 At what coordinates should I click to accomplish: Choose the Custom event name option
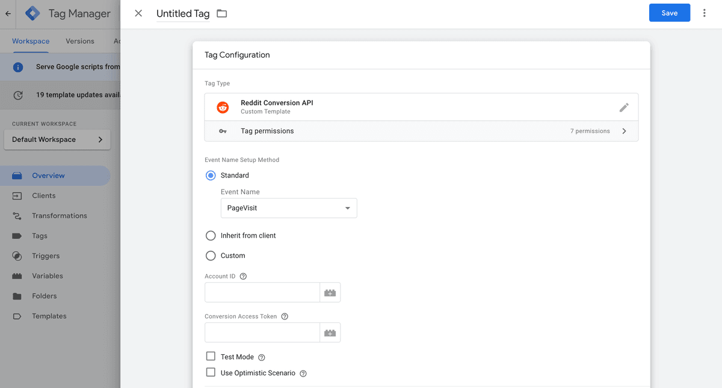(211, 255)
